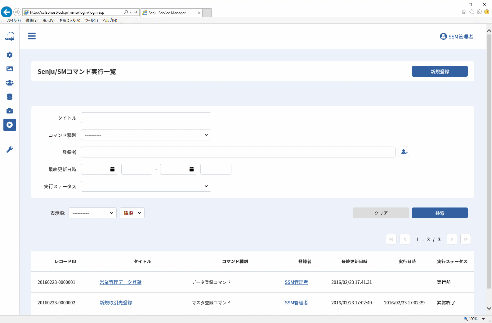
Task: Open the browser zoom level dropdown
Action: tap(483, 319)
